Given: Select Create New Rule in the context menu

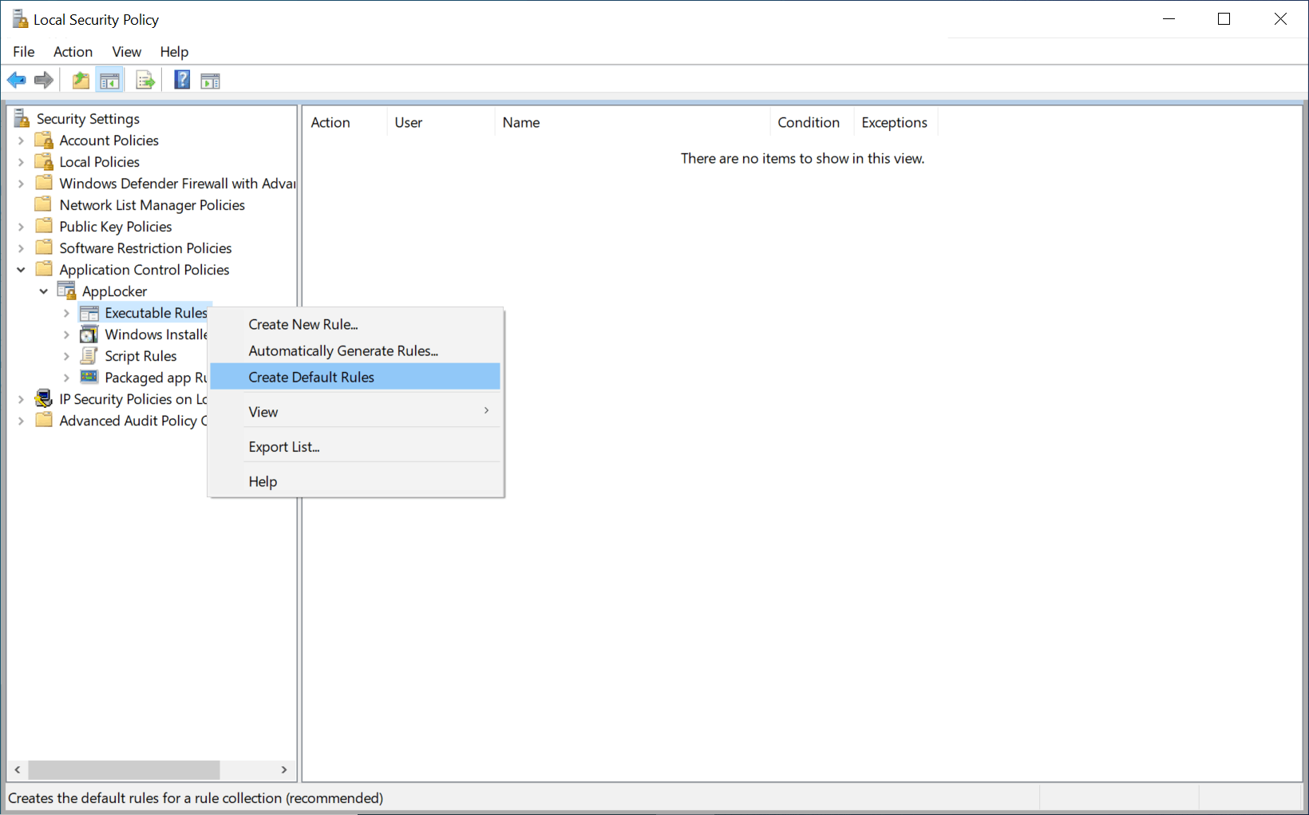Looking at the screenshot, I should pos(303,324).
